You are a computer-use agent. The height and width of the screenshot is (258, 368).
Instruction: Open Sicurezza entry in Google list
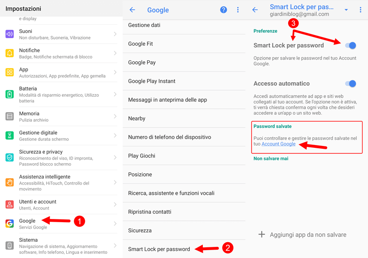pos(184,231)
